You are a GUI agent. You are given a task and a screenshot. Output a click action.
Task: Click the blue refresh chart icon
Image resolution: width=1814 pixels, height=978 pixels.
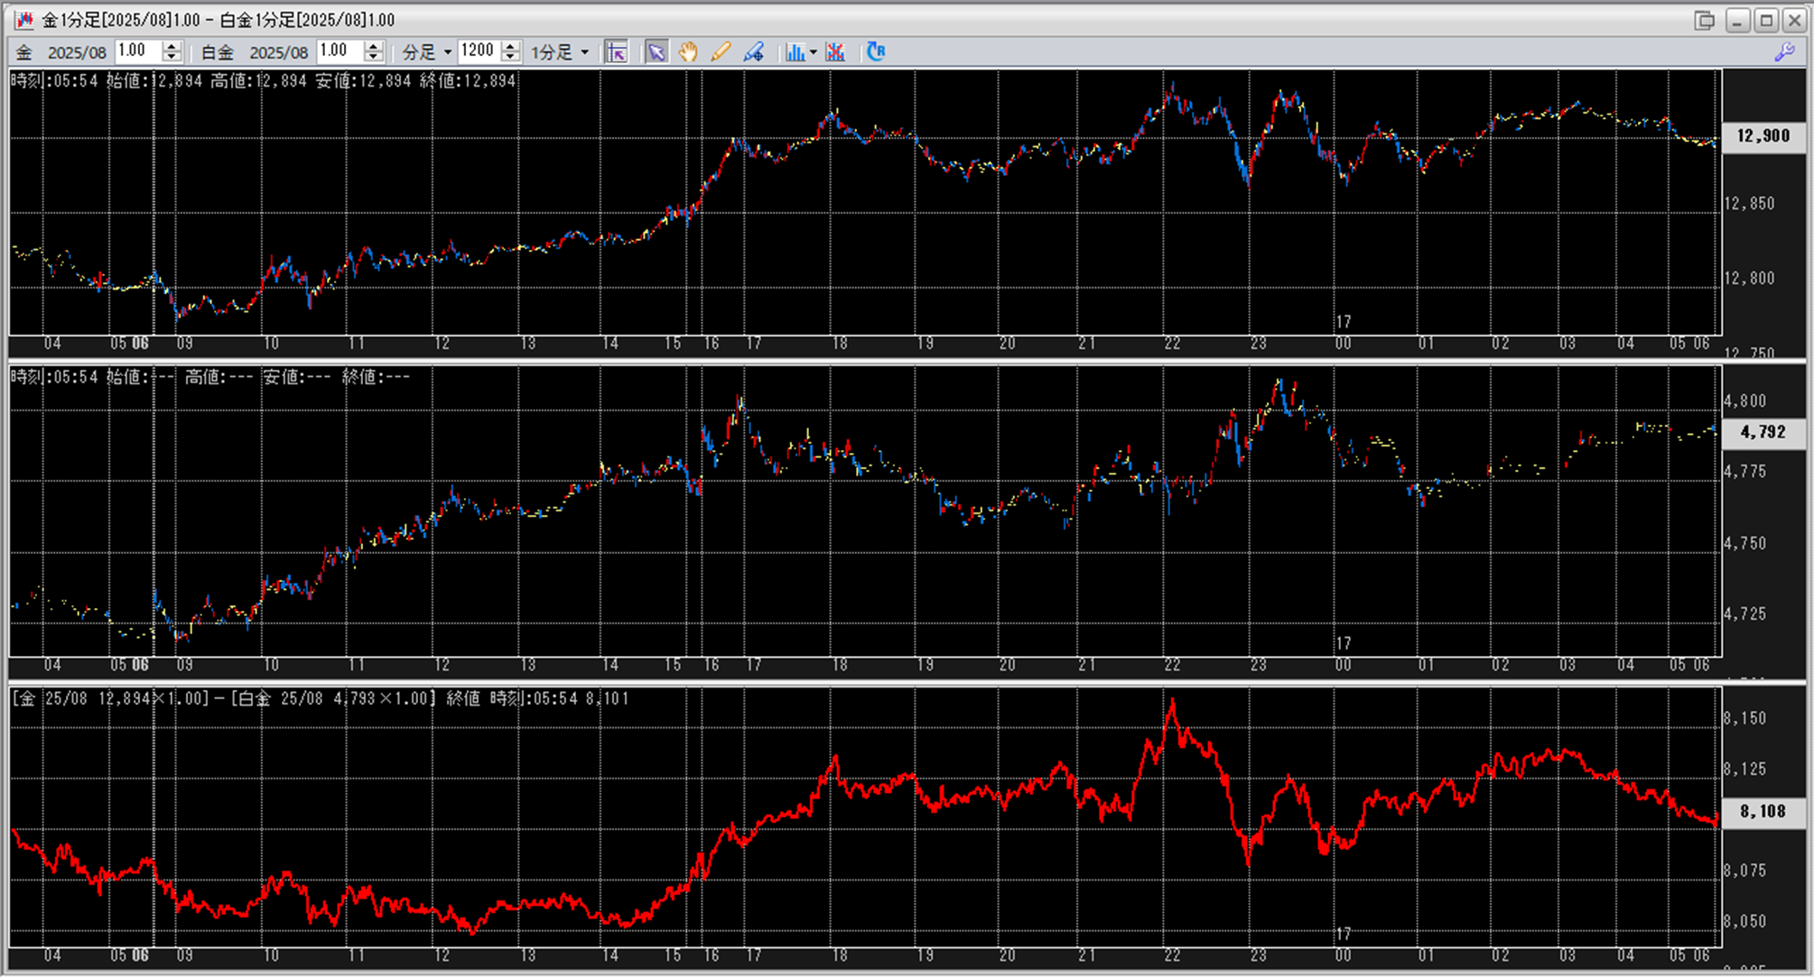tap(875, 52)
